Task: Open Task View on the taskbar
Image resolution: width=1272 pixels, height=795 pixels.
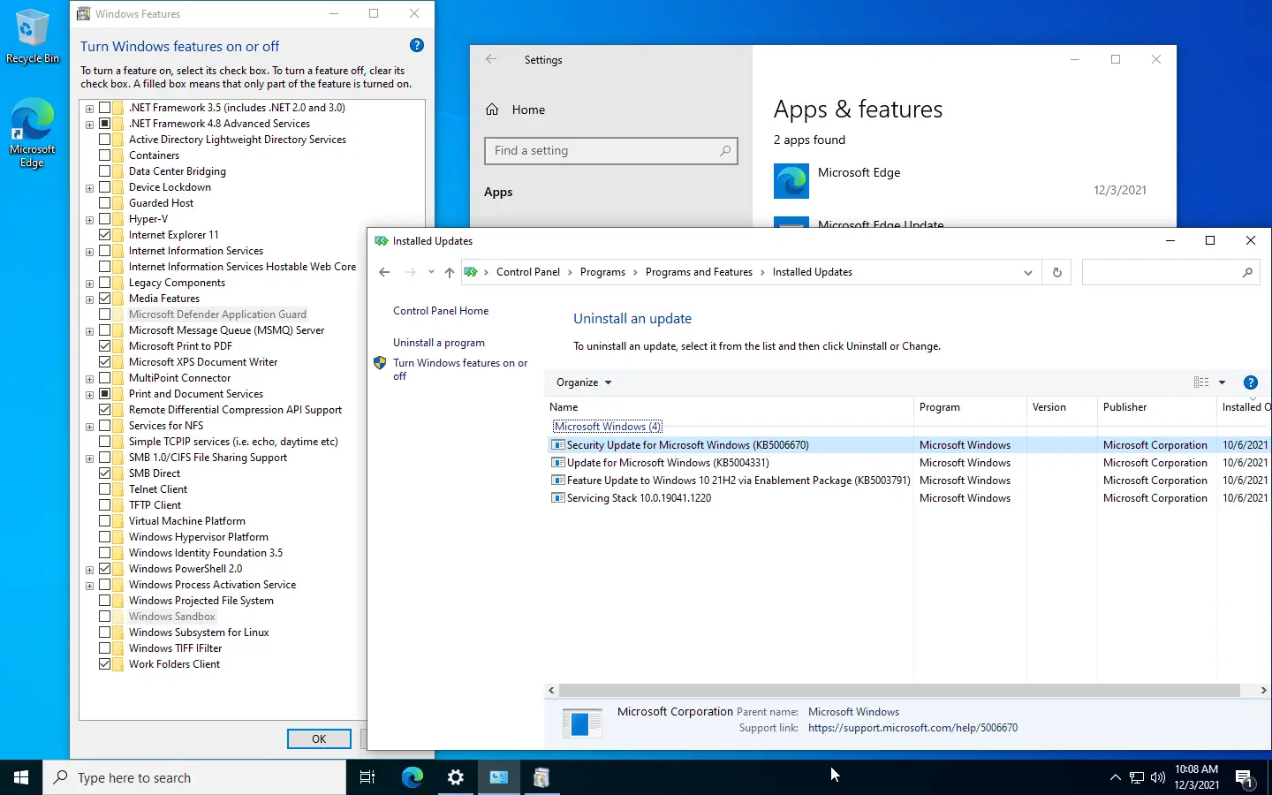Action: click(367, 777)
